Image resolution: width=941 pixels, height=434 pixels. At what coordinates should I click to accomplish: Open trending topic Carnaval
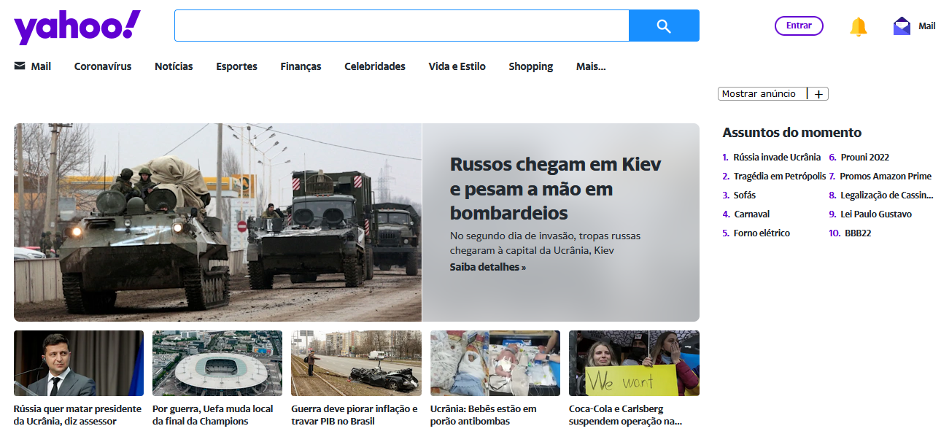coord(751,214)
